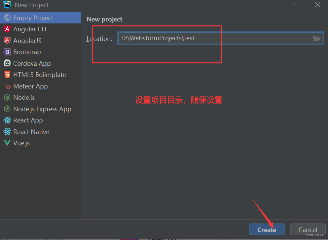328x240 pixels.
Task: Choose Empty Project template
Action: [41, 18]
